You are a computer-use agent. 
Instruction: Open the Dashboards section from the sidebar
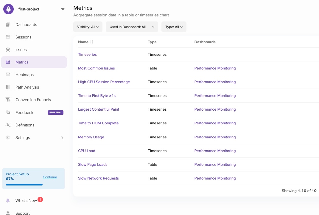point(26,24)
